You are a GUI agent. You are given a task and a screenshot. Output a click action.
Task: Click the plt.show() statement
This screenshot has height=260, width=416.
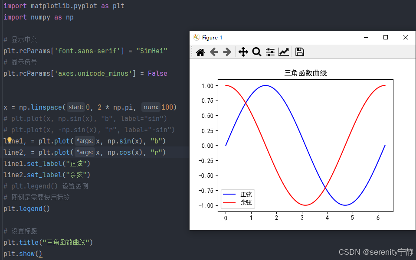[x=23, y=253]
